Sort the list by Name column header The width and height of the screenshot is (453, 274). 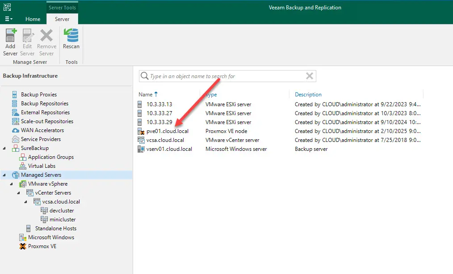coord(146,95)
